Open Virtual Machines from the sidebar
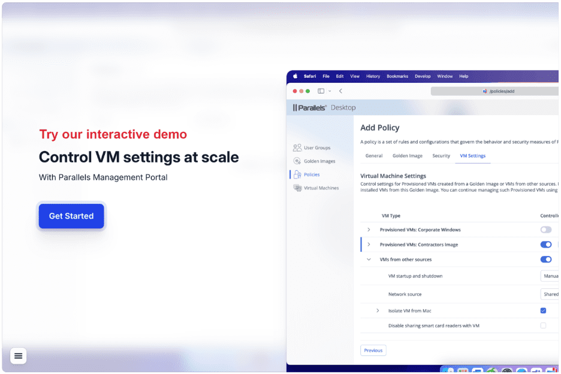This screenshot has height=374, width=561. tap(298, 188)
